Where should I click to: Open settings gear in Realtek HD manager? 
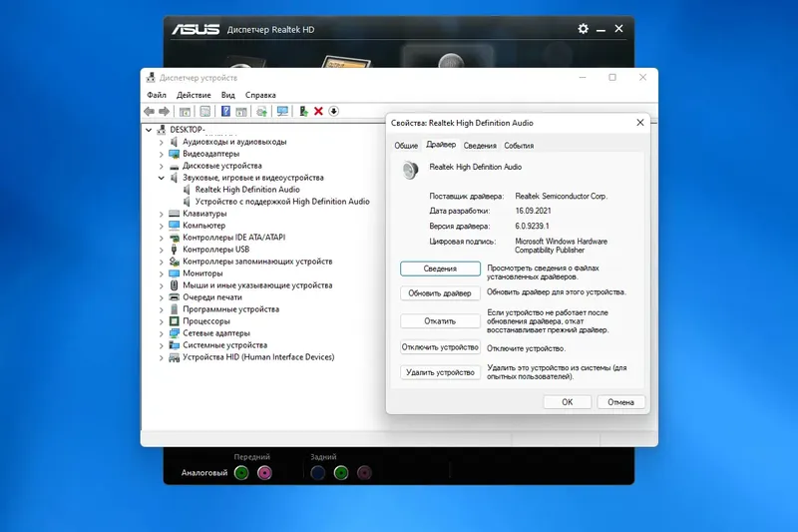pos(584,29)
